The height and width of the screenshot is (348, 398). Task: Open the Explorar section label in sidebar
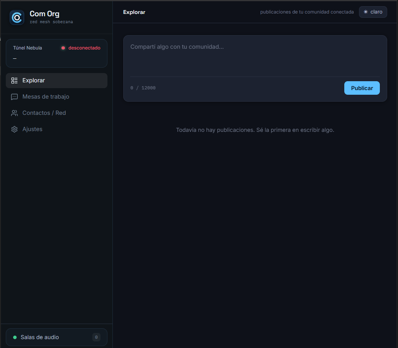[34, 80]
